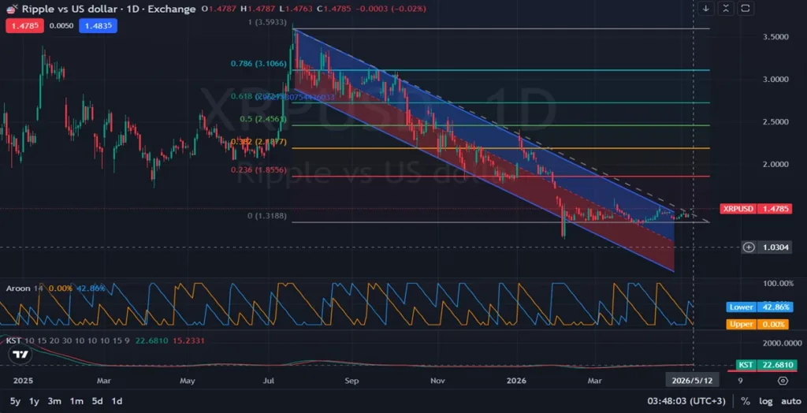This screenshot has width=807, height=413.
Task: Click the Fibonacci 0.786 (3.1066) level label
Action: (258, 64)
